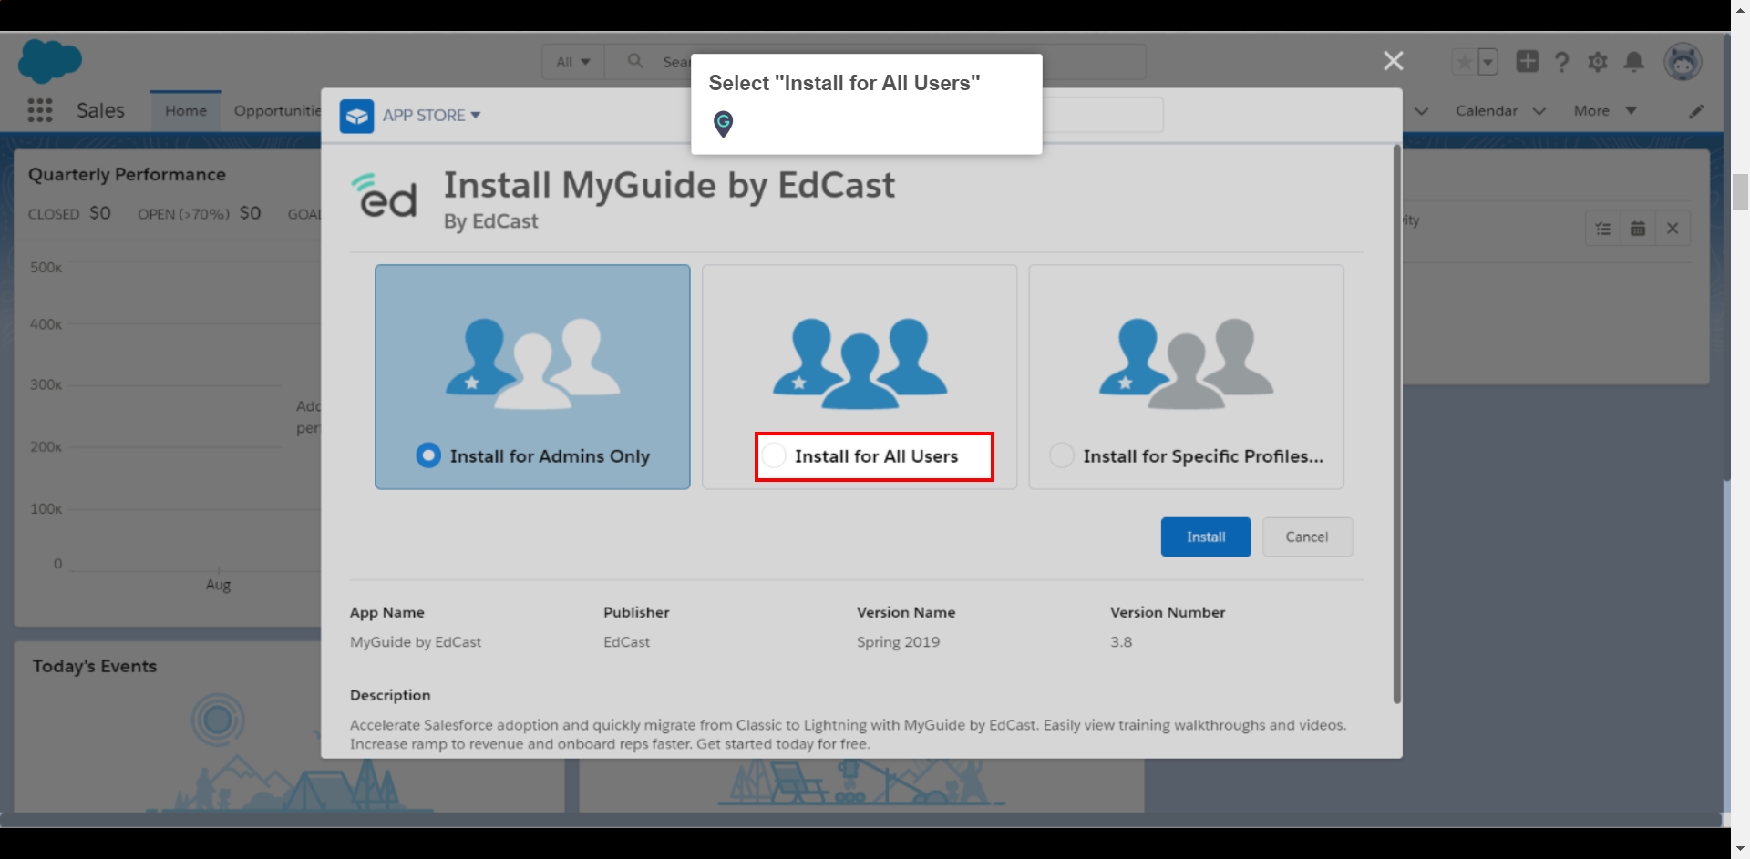The width and height of the screenshot is (1750, 859).
Task: Pick Install for Specific Profiles radio button
Action: pos(1062,455)
